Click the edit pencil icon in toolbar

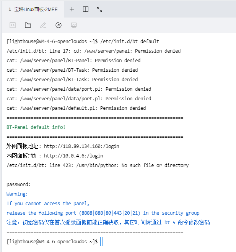(43, 25)
